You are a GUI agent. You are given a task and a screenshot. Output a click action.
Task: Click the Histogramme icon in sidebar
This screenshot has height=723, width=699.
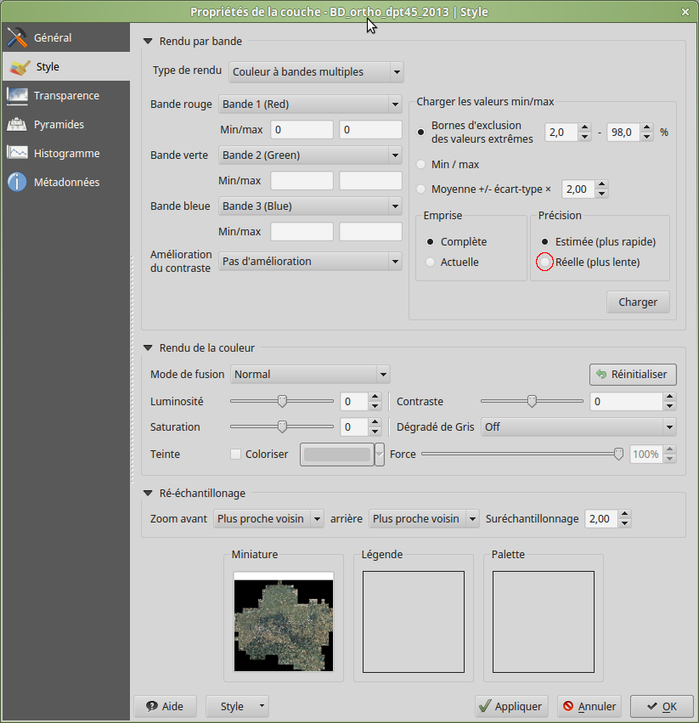17,154
